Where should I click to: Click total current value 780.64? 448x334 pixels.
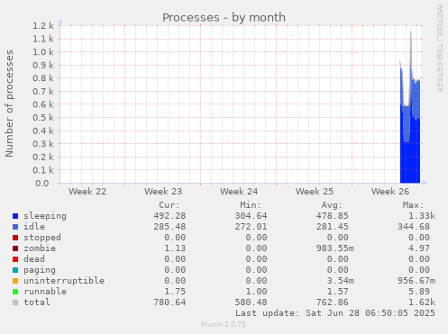click(169, 302)
